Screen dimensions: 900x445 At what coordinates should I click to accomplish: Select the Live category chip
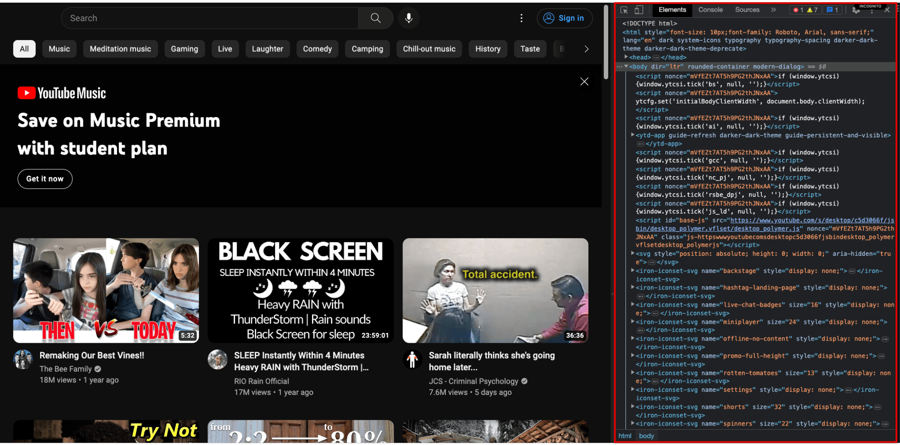(225, 49)
